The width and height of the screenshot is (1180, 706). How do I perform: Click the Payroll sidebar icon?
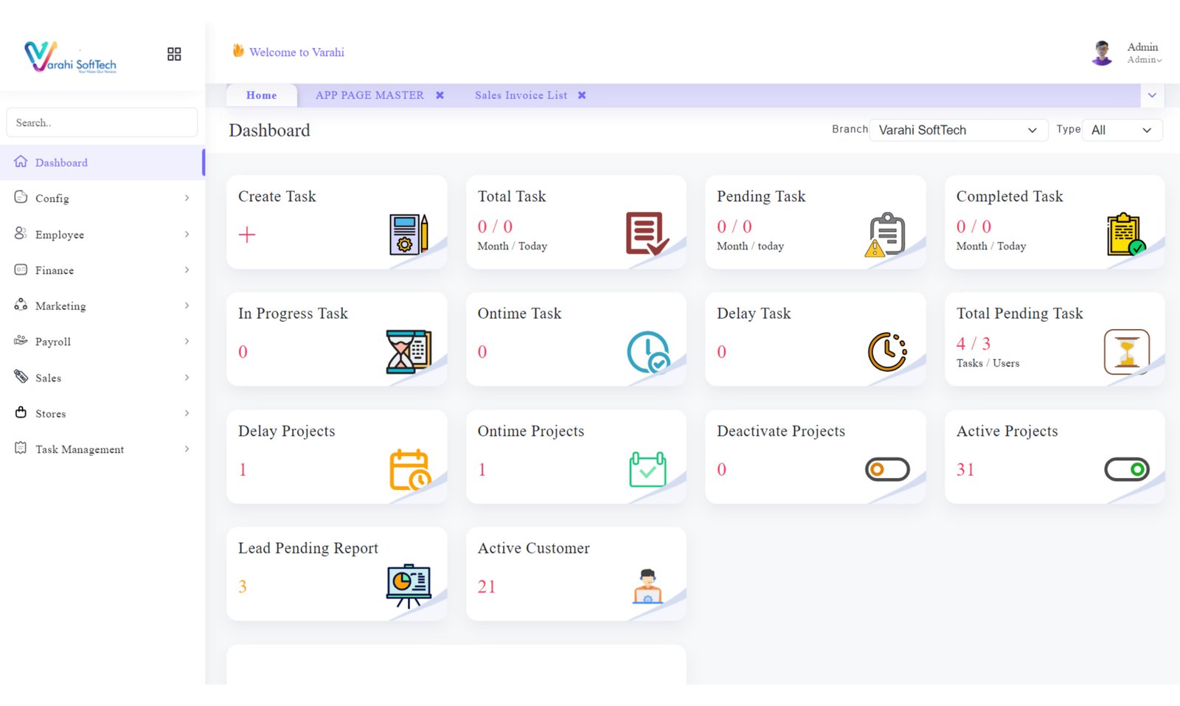point(21,341)
